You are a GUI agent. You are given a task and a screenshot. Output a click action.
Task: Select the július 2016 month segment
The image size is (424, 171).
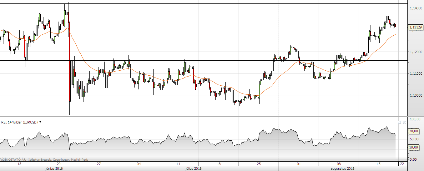tap(194, 168)
